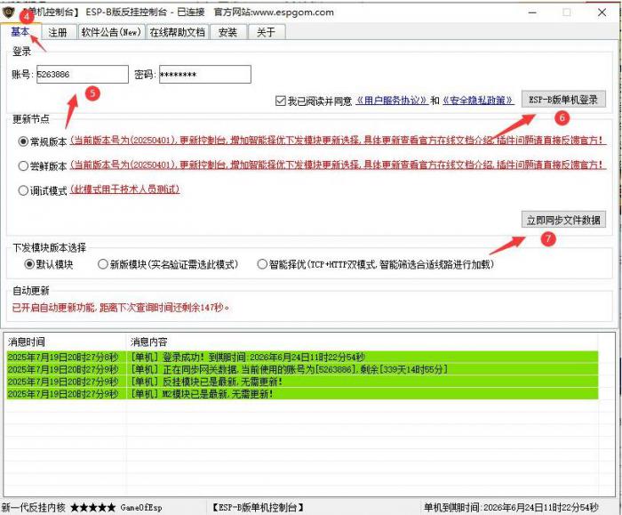Select the 反挂模块已是最新 log row
The width and height of the screenshot is (622, 515).
coord(302,382)
